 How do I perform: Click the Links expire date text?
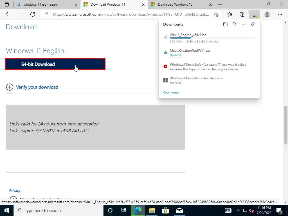(x=49, y=130)
